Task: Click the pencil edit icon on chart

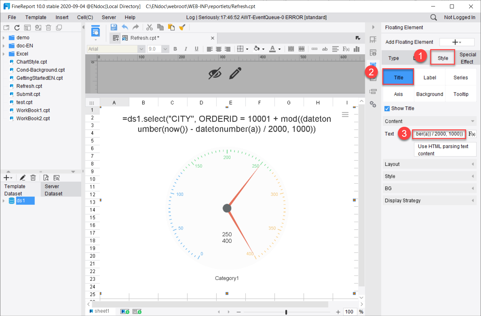Action: pos(235,73)
